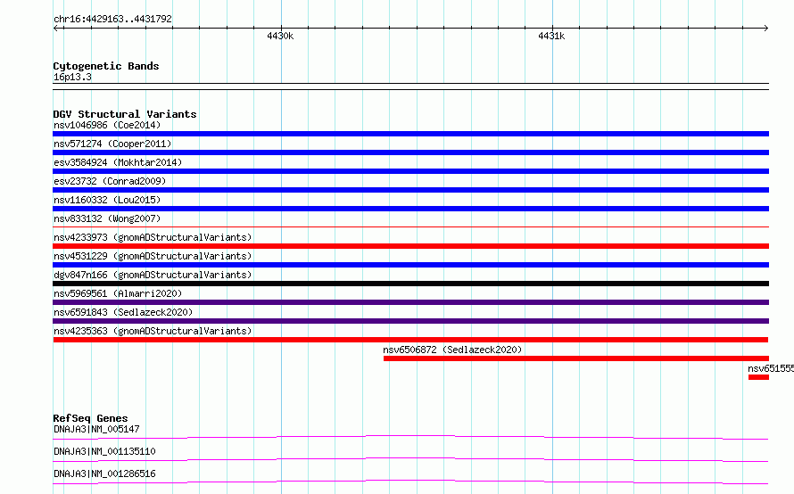Select the nsv1160332 (Lou2015) blue bar

click(x=410, y=209)
